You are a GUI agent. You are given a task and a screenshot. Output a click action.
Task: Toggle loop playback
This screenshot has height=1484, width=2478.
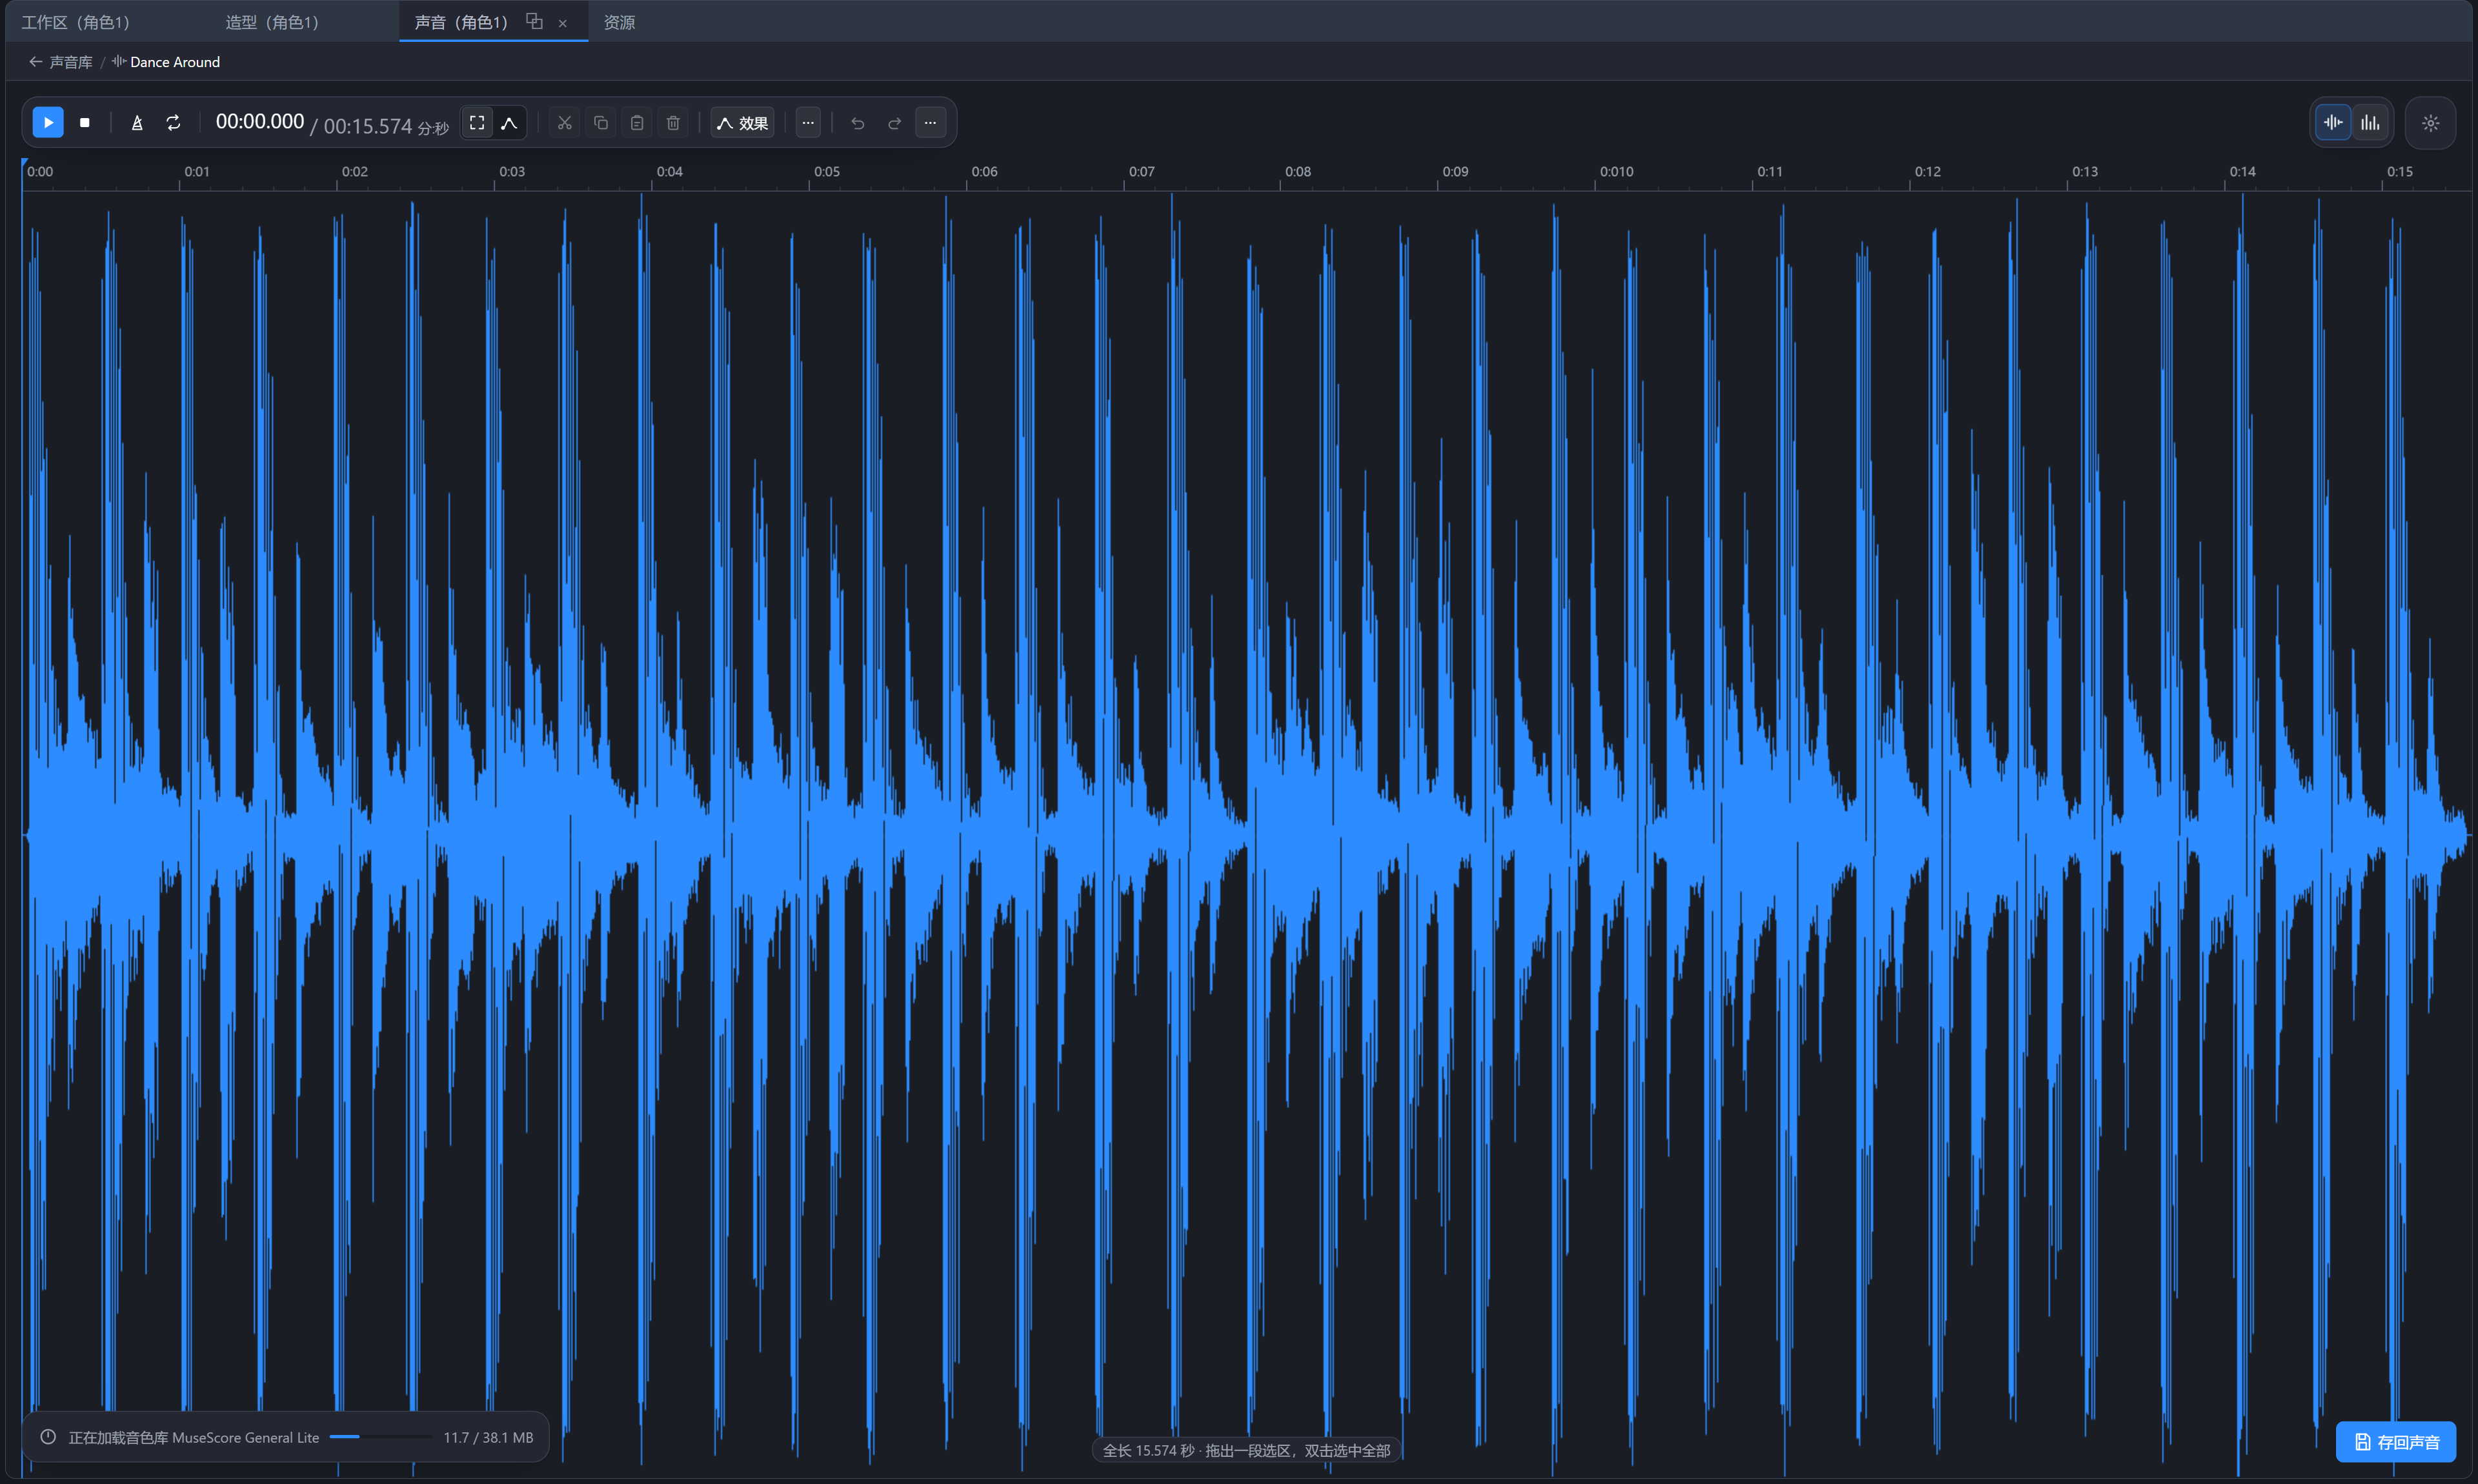173,123
